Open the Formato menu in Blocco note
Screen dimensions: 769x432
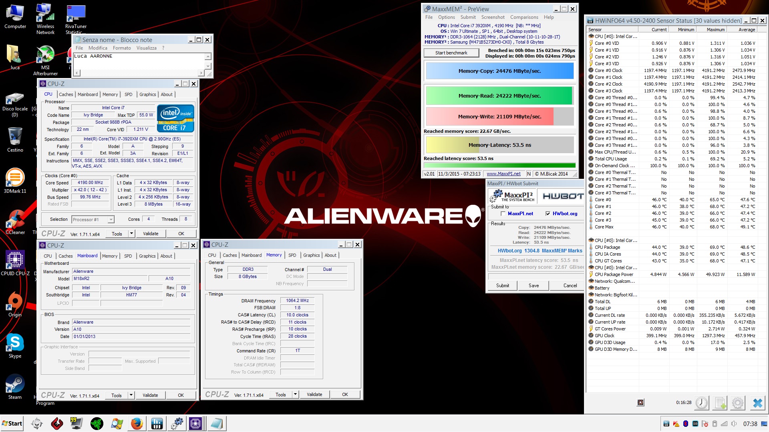coord(122,48)
